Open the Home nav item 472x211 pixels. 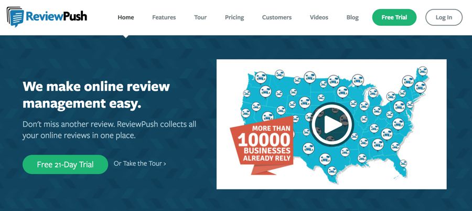125,17
